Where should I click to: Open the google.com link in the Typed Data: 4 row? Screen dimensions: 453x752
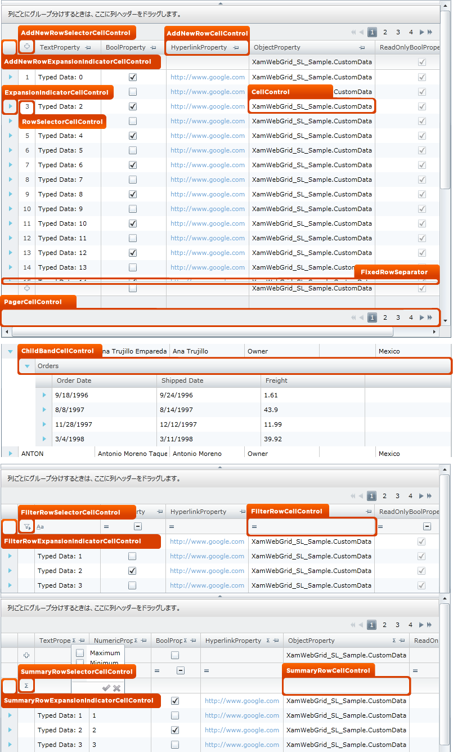(x=208, y=136)
